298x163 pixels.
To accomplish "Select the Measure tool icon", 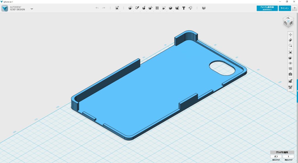I will click(x=177, y=8).
